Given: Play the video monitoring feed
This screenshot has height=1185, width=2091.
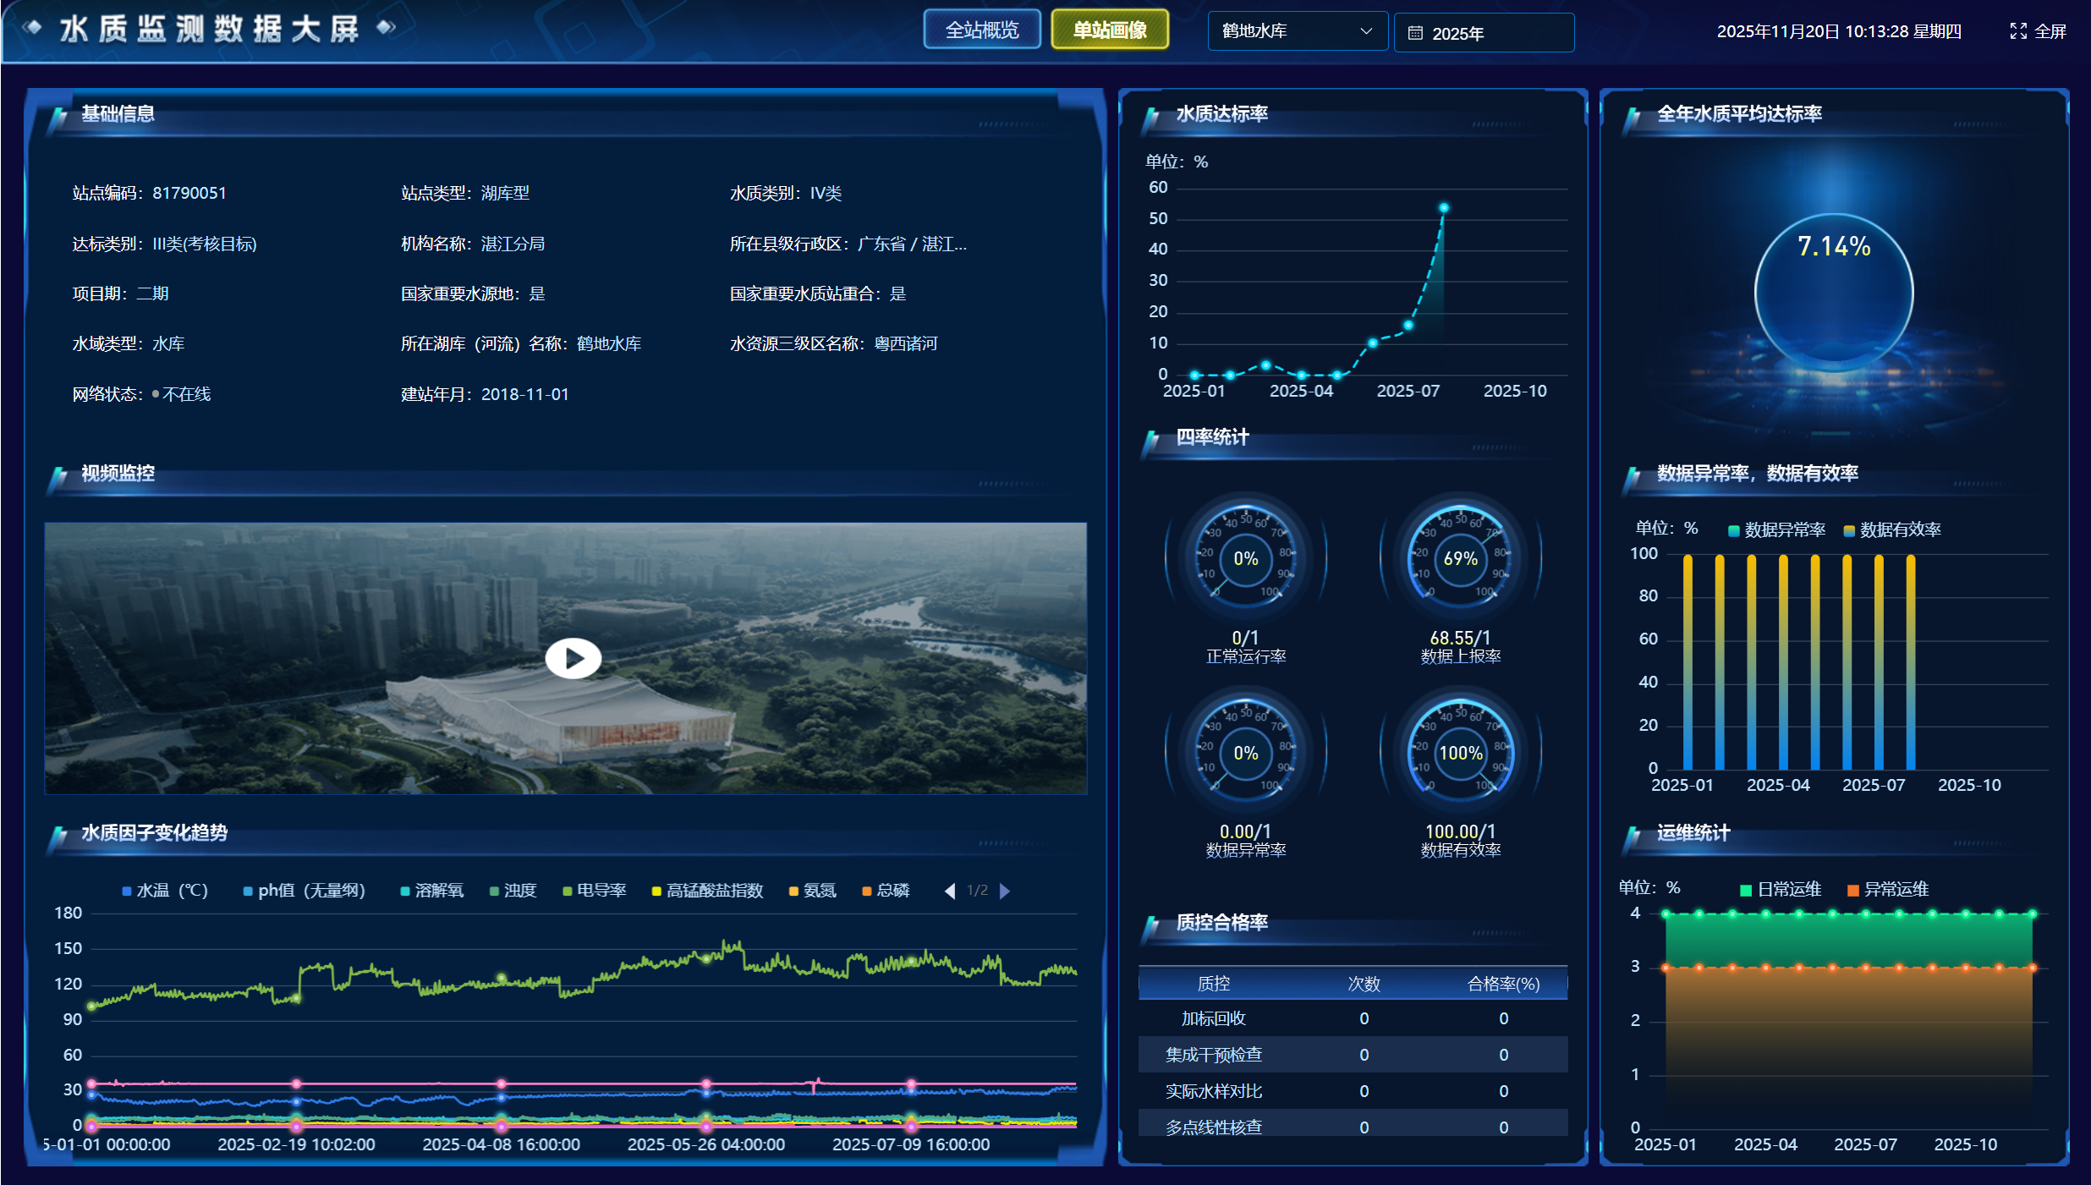Looking at the screenshot, I should click(x=573, y=658).
